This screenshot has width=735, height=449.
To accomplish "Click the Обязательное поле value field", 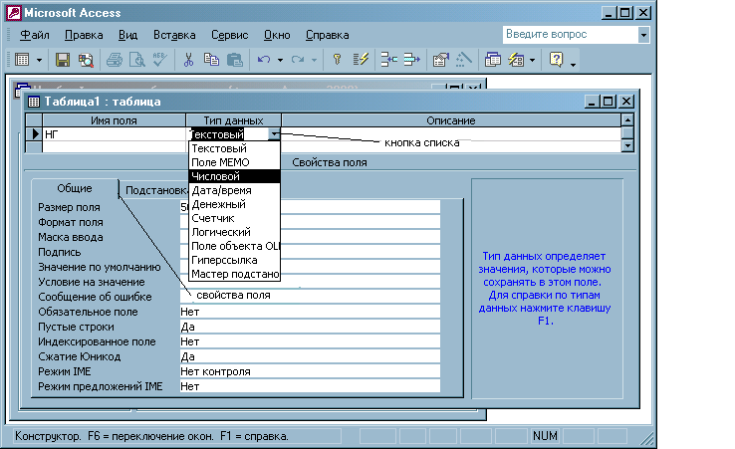I will [x=310, y=312].
